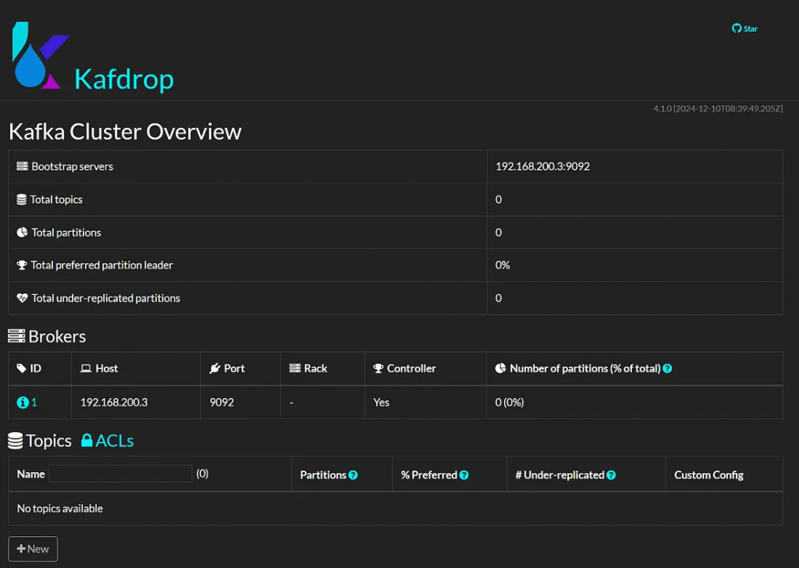The width and height of the screenshot is (799, 568).
Task: Focus the topic Name filter field
Action: (120, 474)
